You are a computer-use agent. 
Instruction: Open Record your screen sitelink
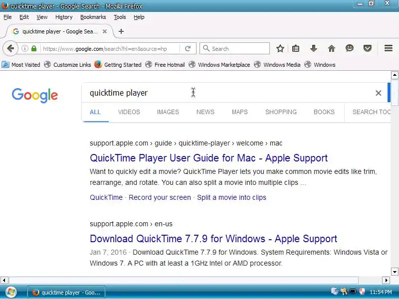(x=160, y=197)
